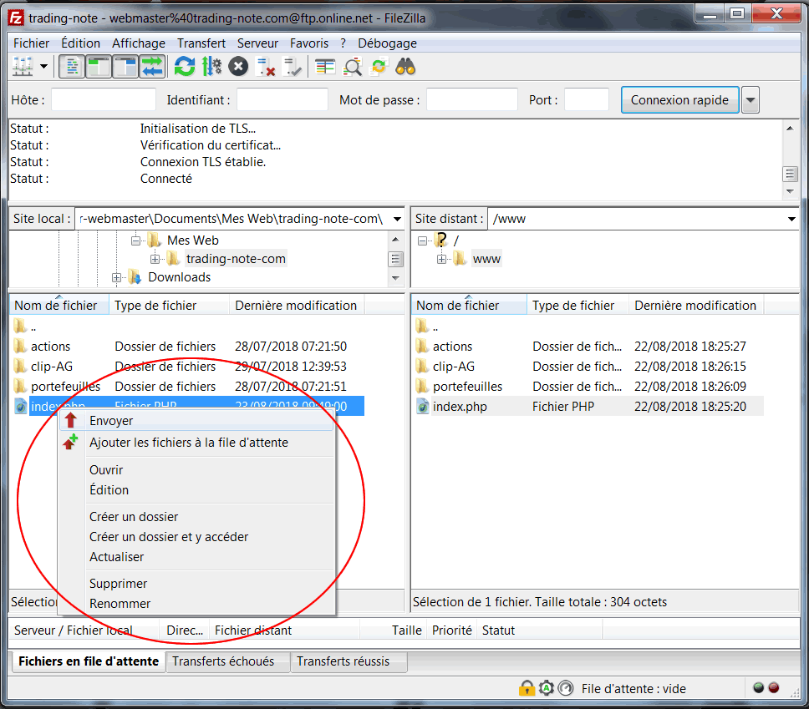Image resolution: width=809 pixels, height=709 pixels.
Task: Collapse remote root / node
Action: click(423, 241)
